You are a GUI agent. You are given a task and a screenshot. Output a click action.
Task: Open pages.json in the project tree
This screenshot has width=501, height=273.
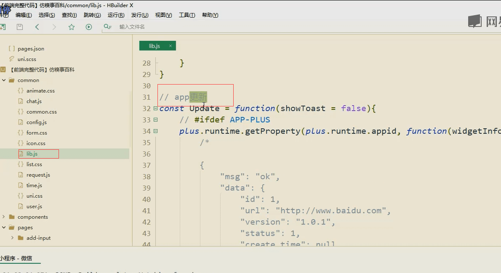tap(31, 48)
